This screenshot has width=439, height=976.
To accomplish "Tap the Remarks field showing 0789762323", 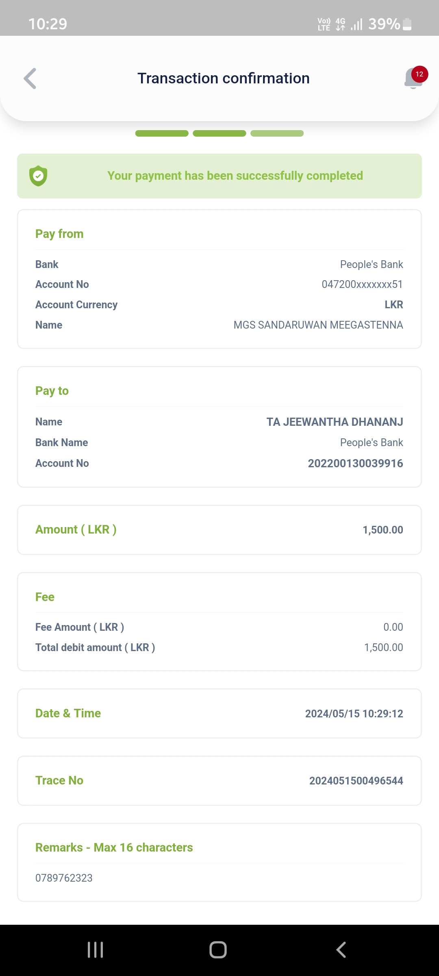I will (64, 878).
